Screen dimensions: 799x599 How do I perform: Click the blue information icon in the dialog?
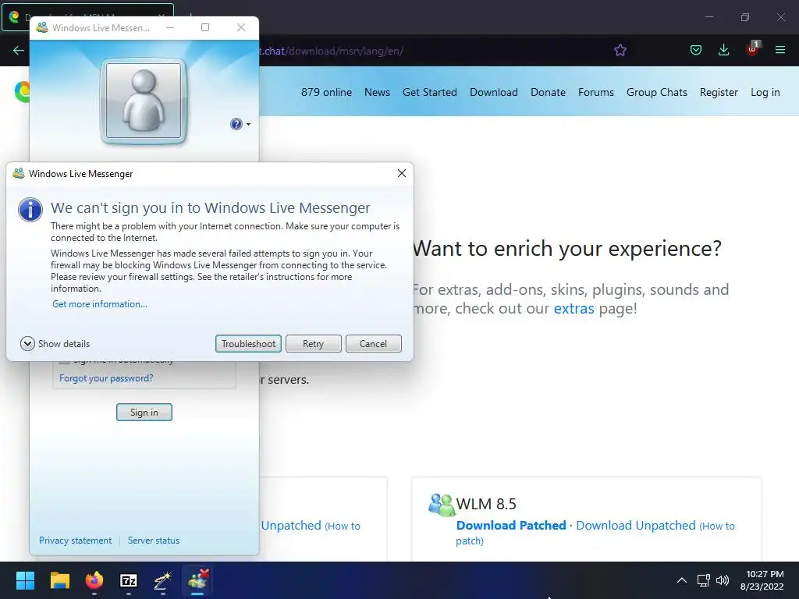tap(30, 210)
